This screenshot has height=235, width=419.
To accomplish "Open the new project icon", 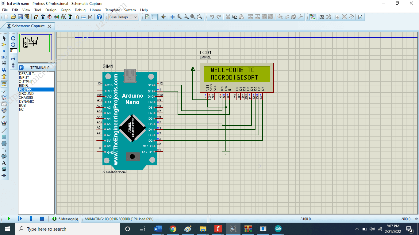I will click(6, 17).
